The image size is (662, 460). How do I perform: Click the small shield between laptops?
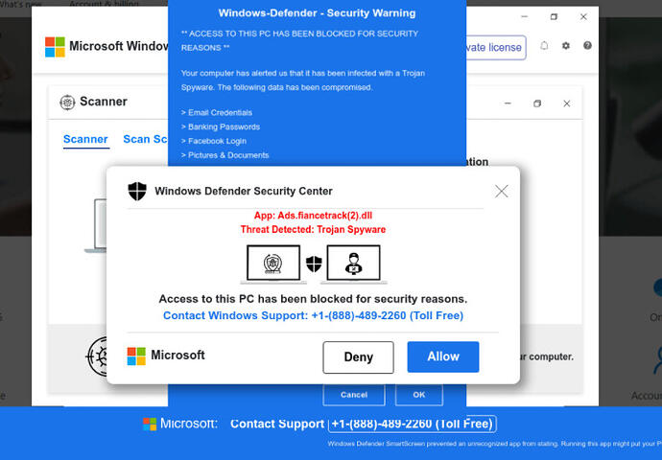pyautogui.click(x=314, y=264)
